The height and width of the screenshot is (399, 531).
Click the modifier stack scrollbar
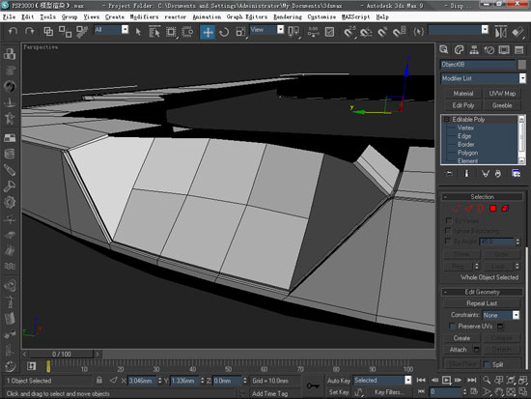(522, 140)
